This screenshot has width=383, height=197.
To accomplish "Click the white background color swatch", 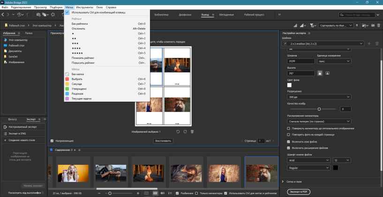I will (x=289, y=85).
